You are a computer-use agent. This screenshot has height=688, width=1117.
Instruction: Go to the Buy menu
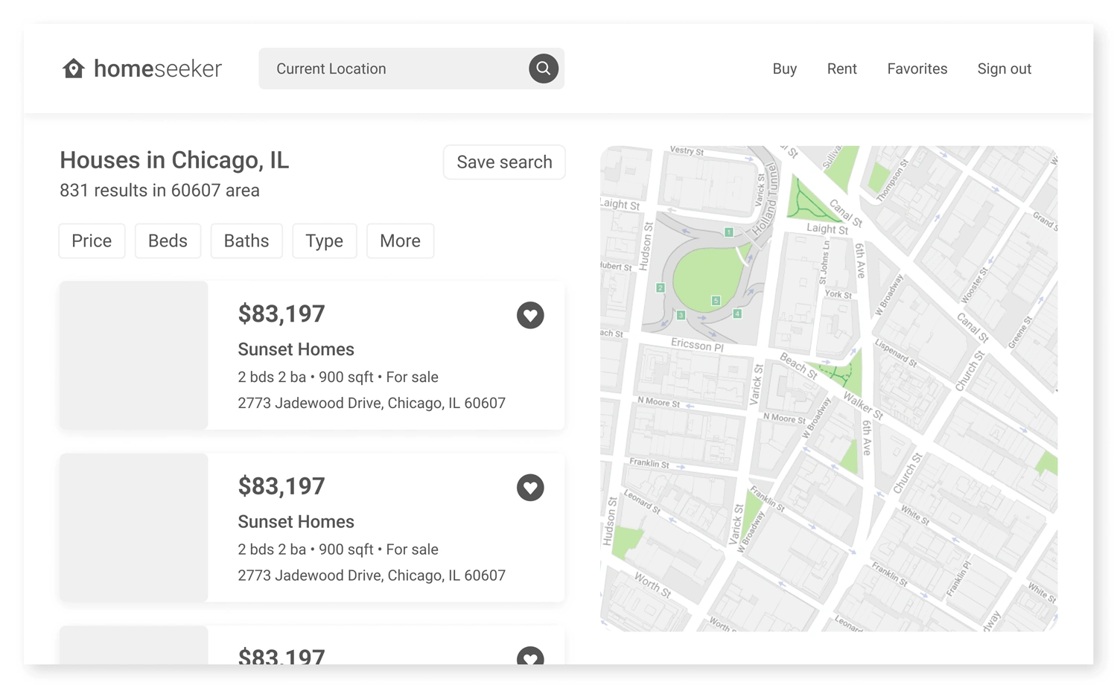coord(784,69)
